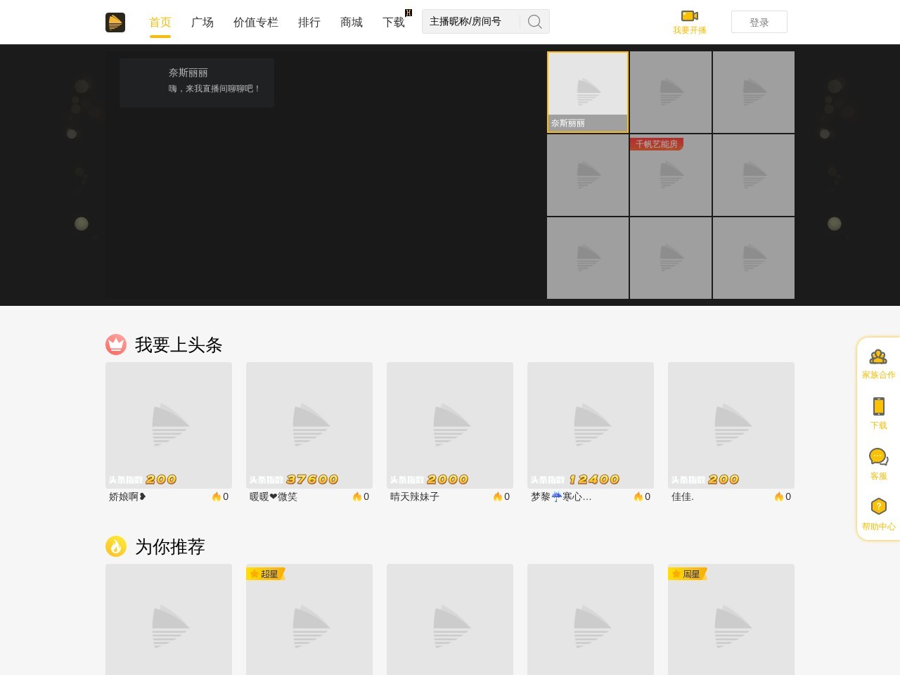Open 晴天辣妹子 headline card thumbnail

click(x=450, y=425)
